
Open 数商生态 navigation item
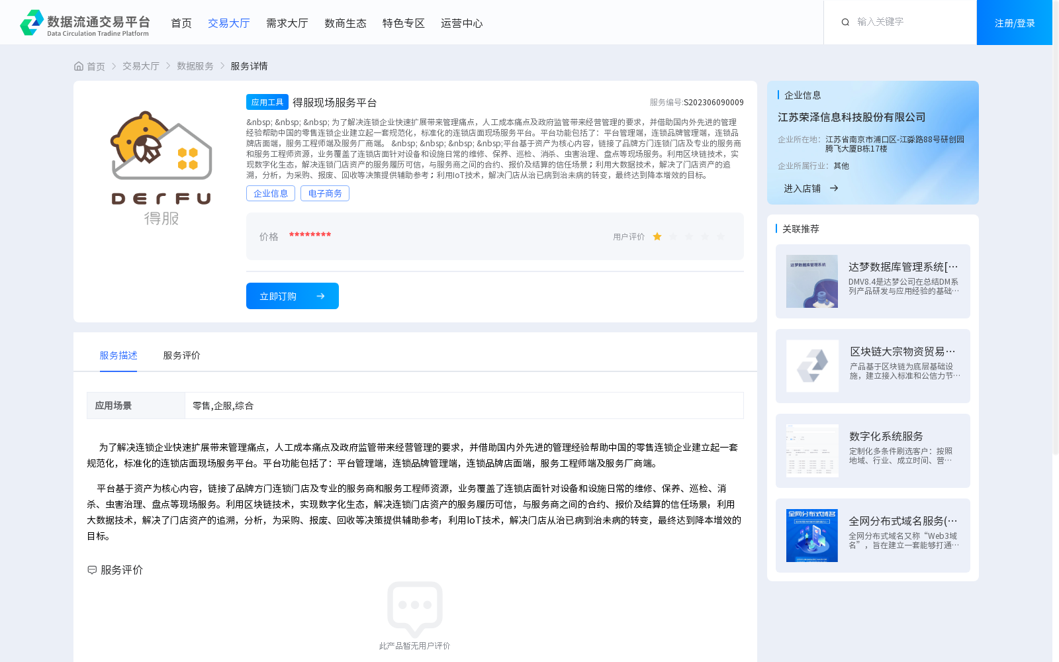click(345, 23)
